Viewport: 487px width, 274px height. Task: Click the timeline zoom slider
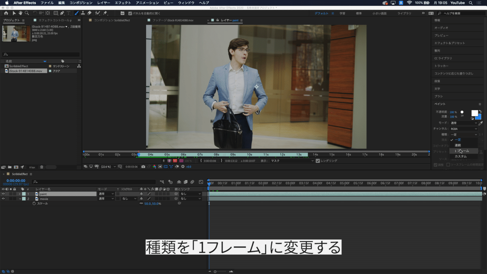tap(220, 271)
